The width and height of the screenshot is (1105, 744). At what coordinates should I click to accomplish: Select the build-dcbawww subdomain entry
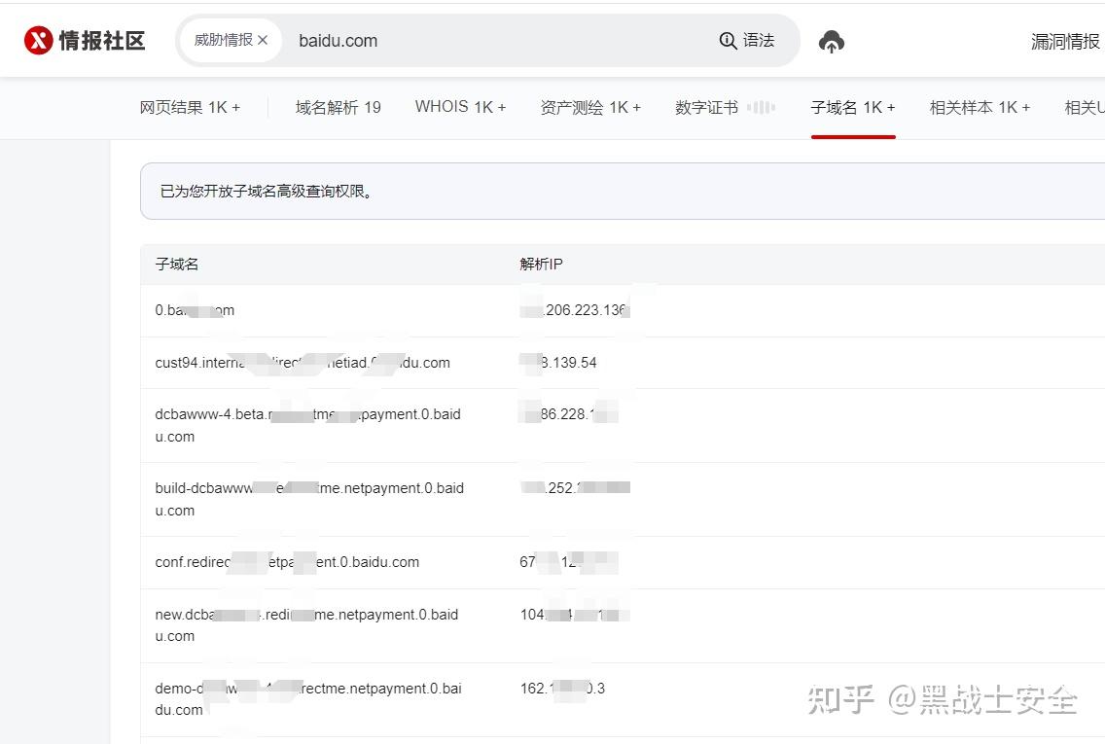coord(309,499)
